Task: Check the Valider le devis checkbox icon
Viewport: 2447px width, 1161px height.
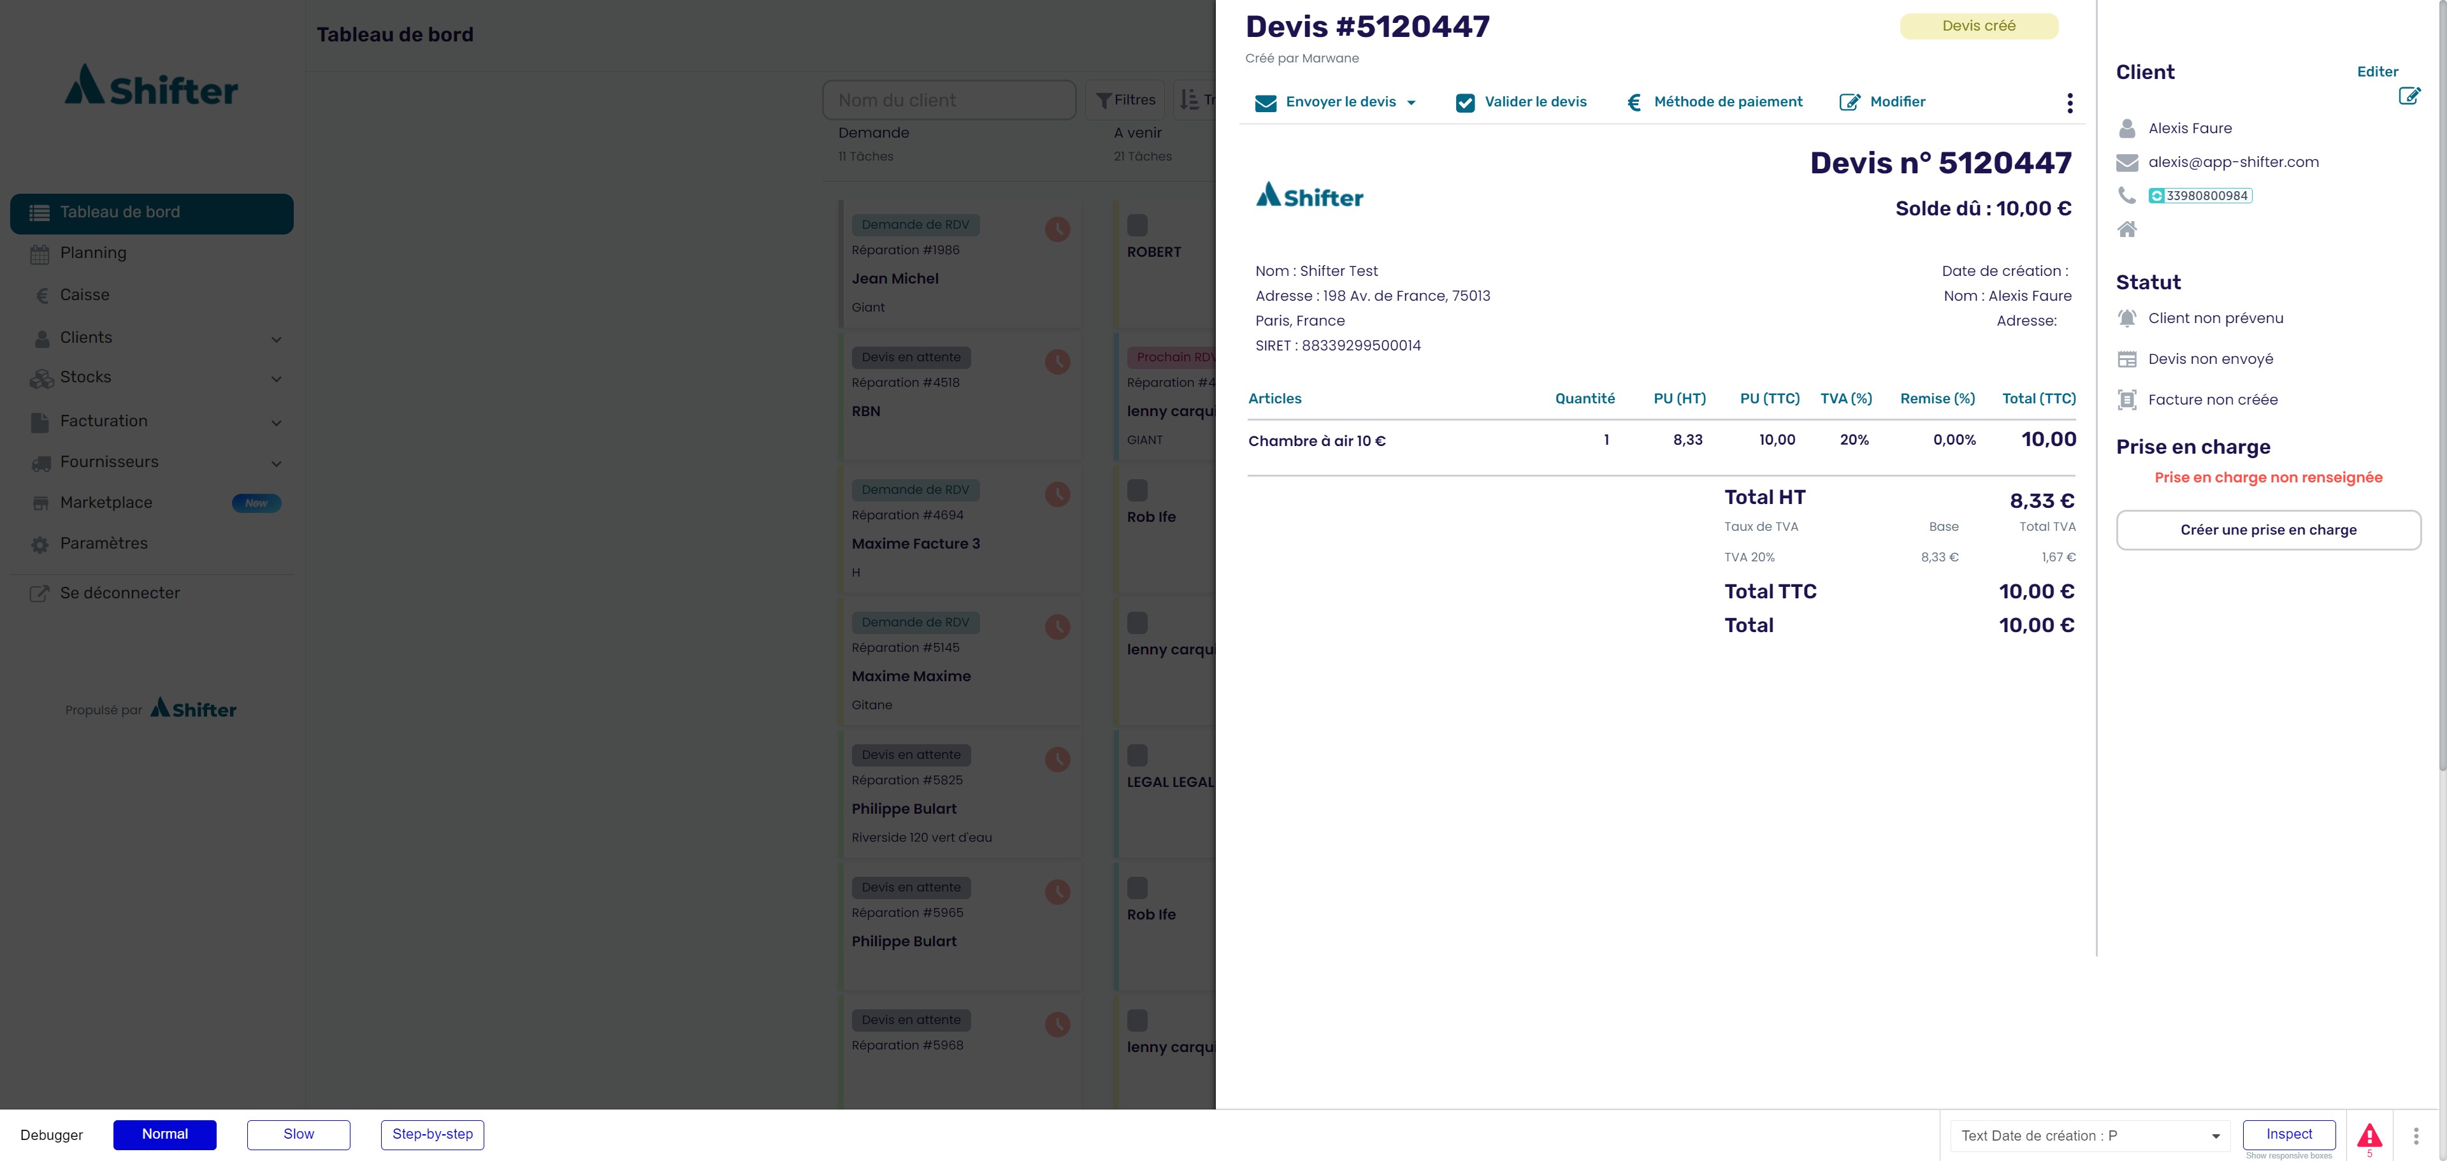Action: [1465, 103]
